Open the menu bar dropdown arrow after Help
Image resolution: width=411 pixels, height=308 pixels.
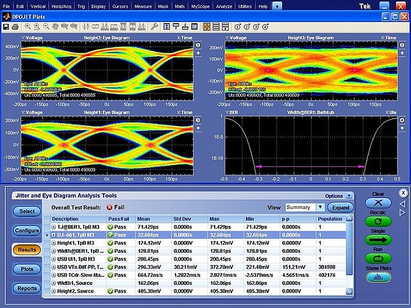point(277,6)
